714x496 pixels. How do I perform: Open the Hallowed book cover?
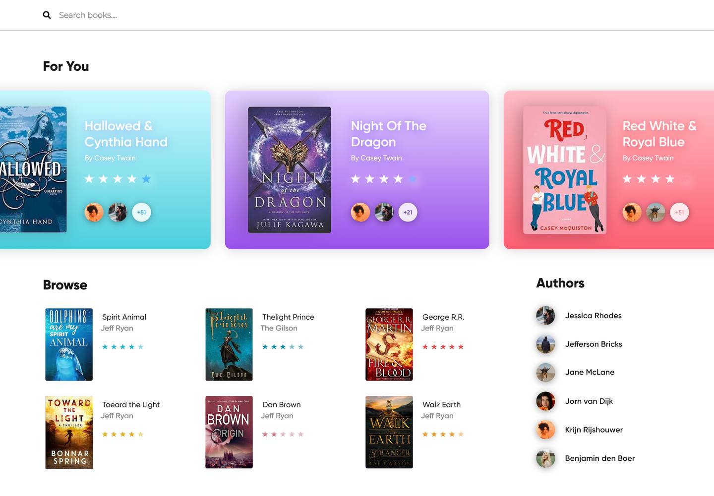(x=33, y=169)
